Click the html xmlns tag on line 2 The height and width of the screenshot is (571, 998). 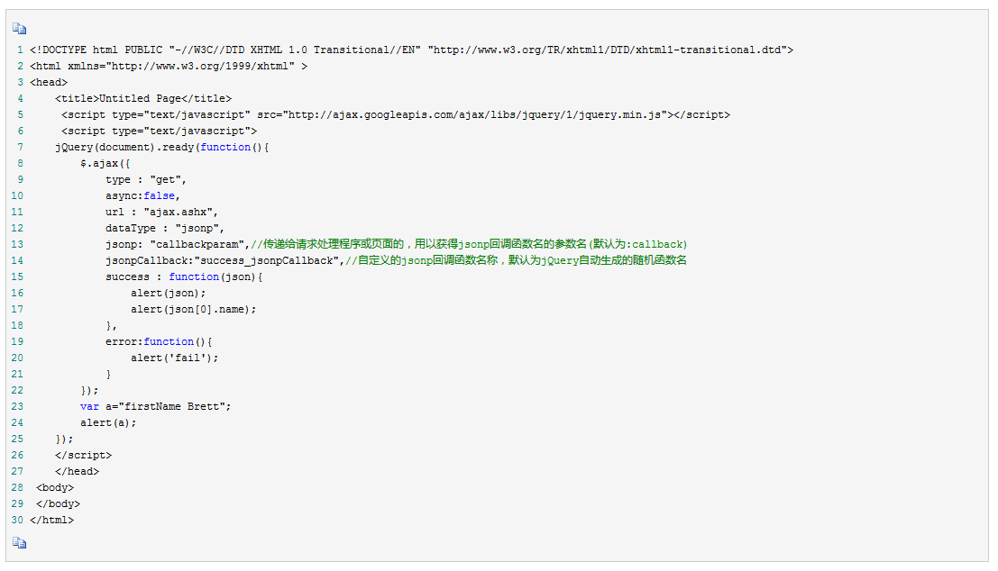tap(169, 66)
